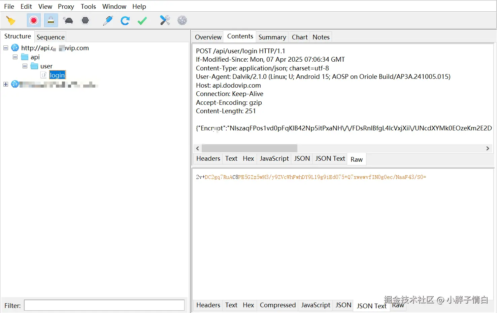Select response JavaScript view tab

(x=316, y=305)
